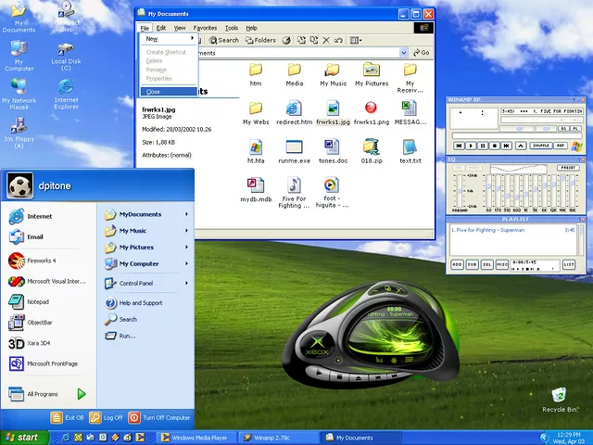Click the Undo icon in Explorer toolbar

(338, 40)
